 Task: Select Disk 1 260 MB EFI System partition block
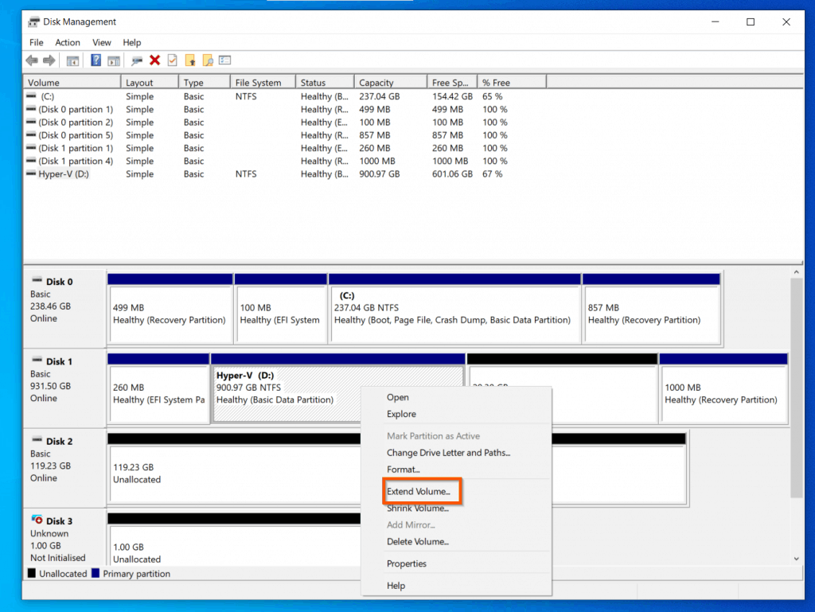158,388
